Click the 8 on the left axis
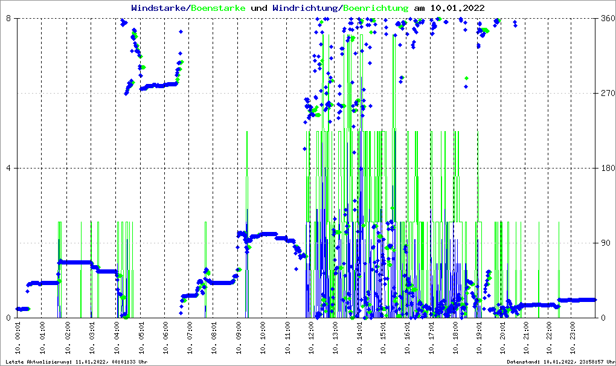 pos(9,18)
